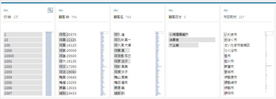Viewport: 276px width, 99px height.
Task: Click the Abc data type icon for 市区町村
Action: [226, 11]
